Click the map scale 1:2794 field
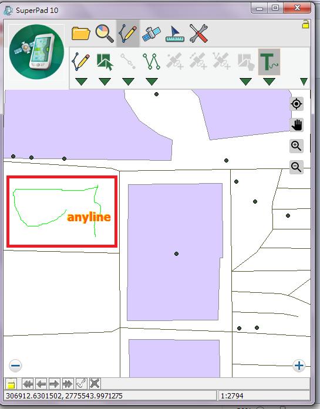 (x=264, y=396)
